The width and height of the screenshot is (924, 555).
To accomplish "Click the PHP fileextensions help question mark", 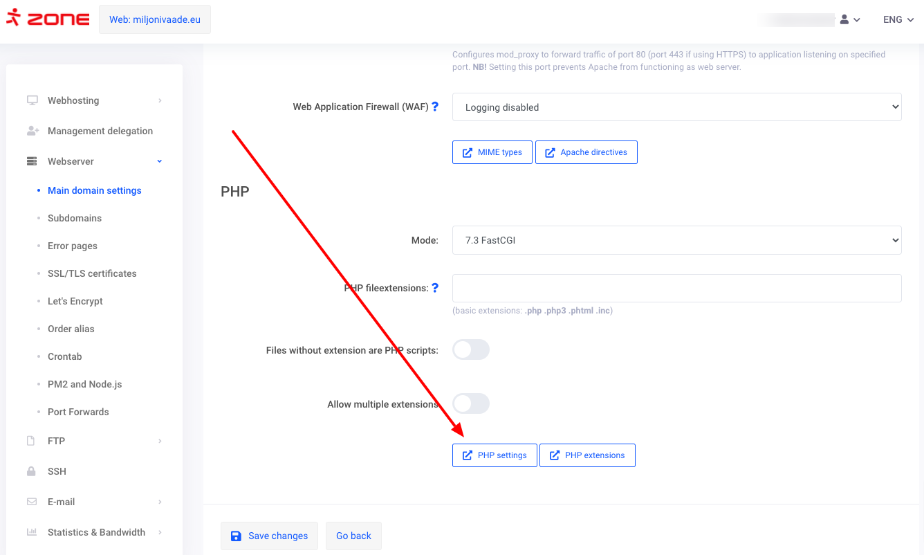I will point(435,288).
